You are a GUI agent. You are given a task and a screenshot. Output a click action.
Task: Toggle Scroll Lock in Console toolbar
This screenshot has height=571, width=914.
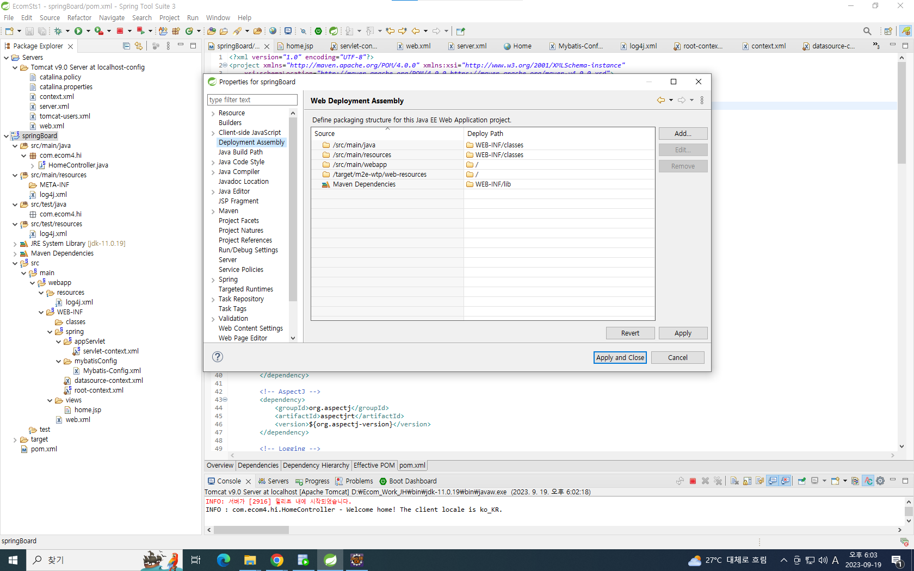(x=747, y=481)
